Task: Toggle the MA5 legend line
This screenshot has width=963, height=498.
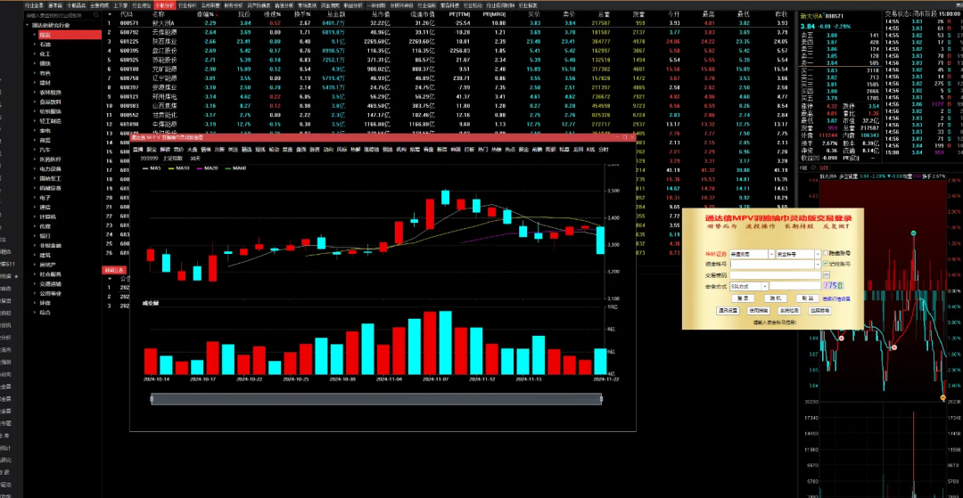Action: coord(152,168)
